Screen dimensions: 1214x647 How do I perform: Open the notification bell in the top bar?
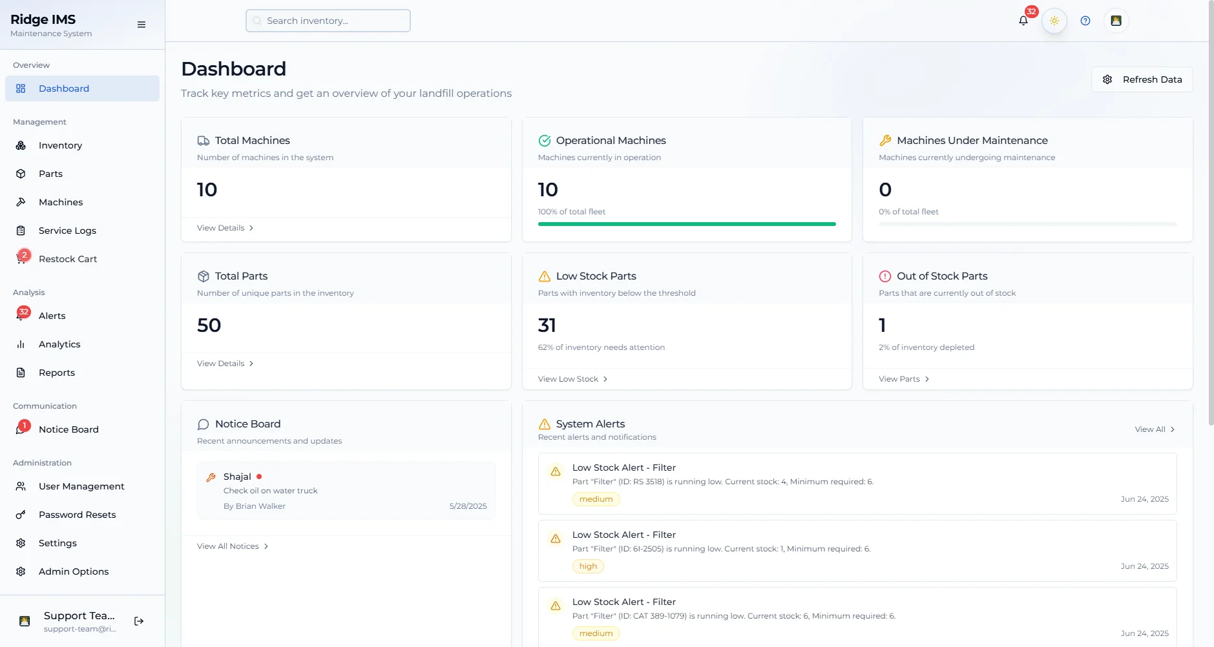[1022, 20]
